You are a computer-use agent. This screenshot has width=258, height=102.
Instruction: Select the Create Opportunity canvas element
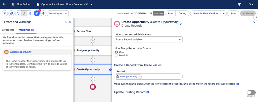(93, 69)
